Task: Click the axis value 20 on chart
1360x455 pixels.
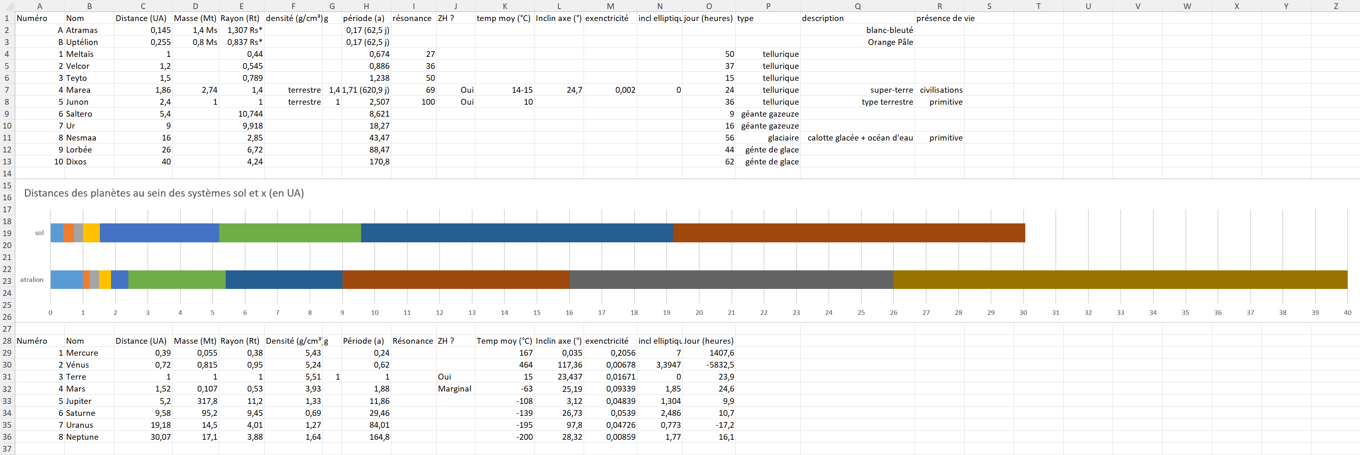Action: click(x=698, y=313)
